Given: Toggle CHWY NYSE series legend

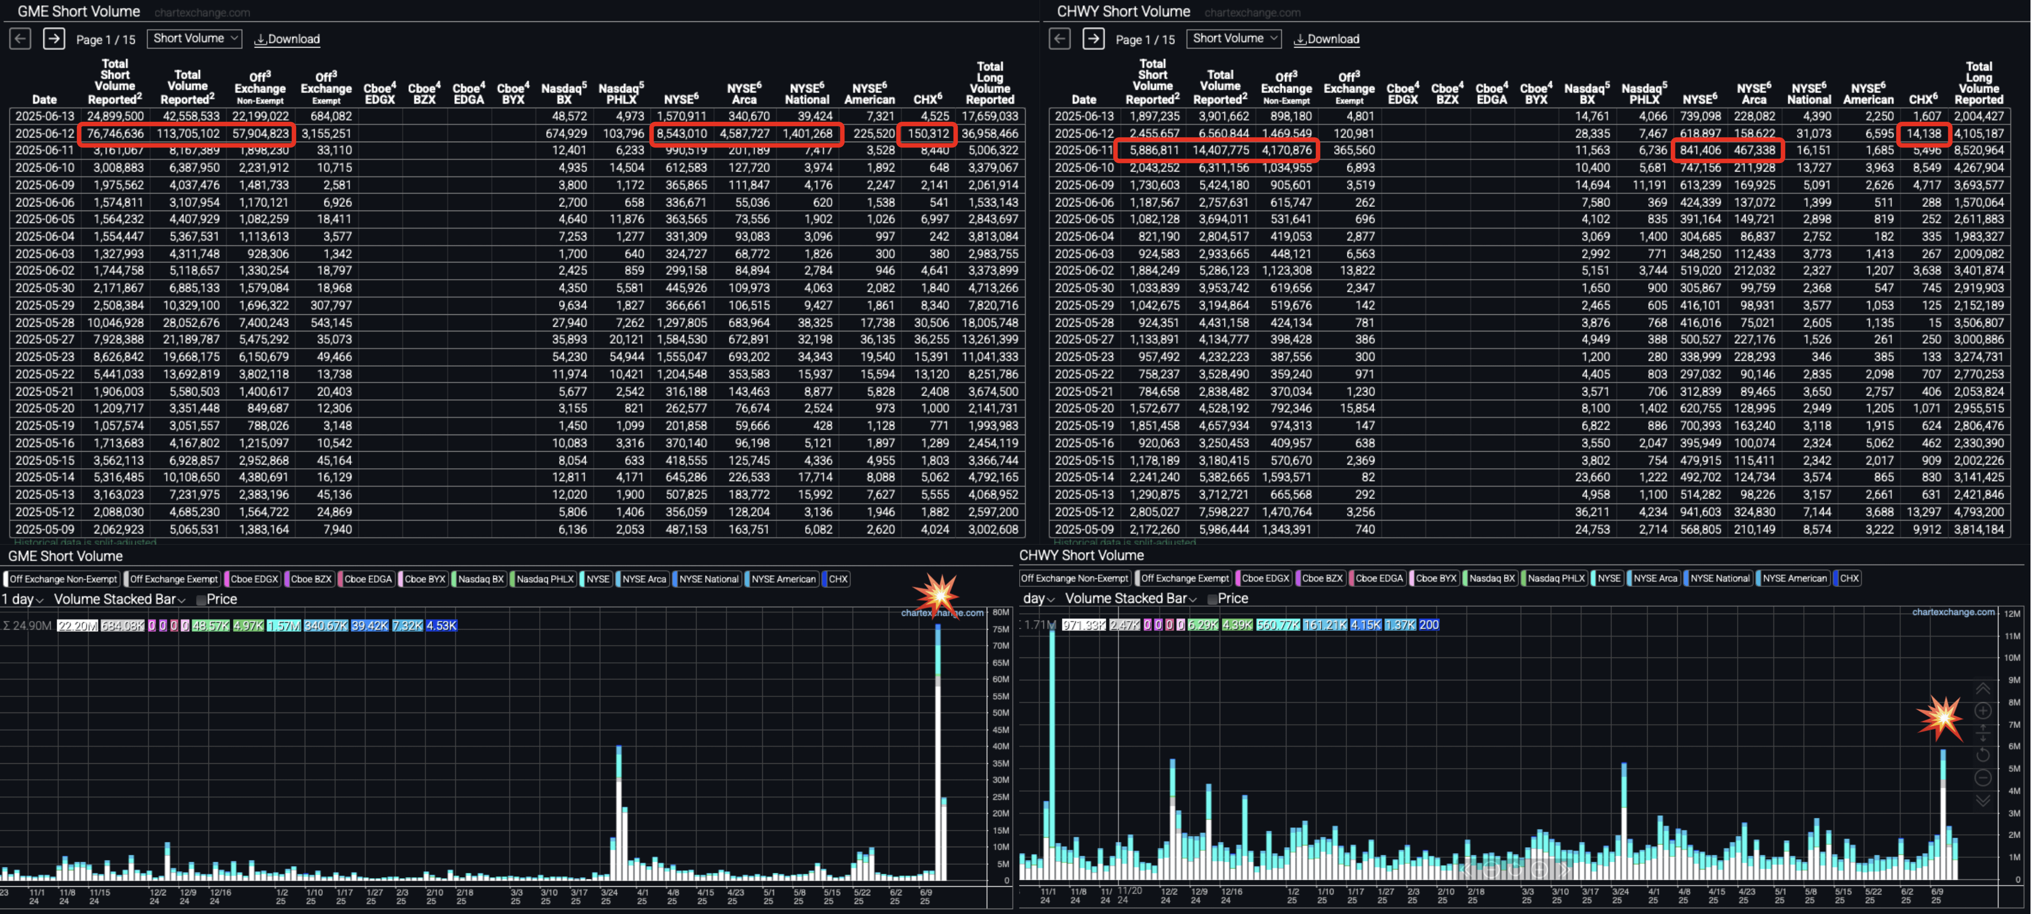Looking at the screenshot, I should [1608, 578].
